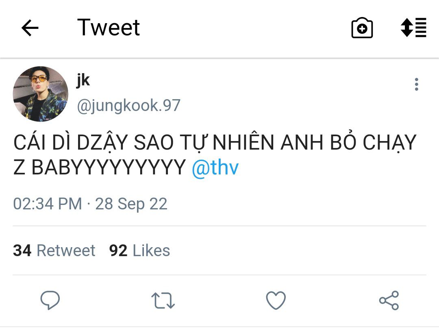Open the @thv mention

tap(215, 168)
